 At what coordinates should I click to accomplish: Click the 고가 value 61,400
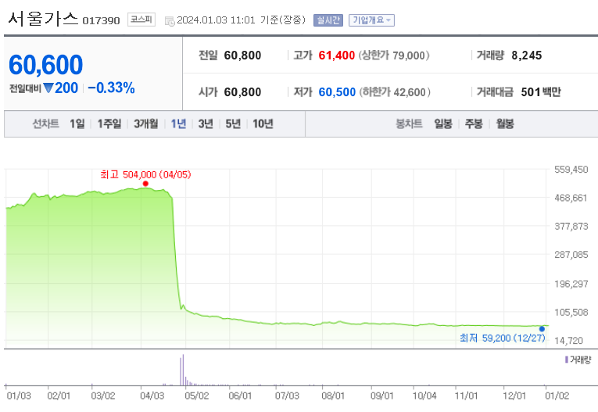[x=337, y=56]
